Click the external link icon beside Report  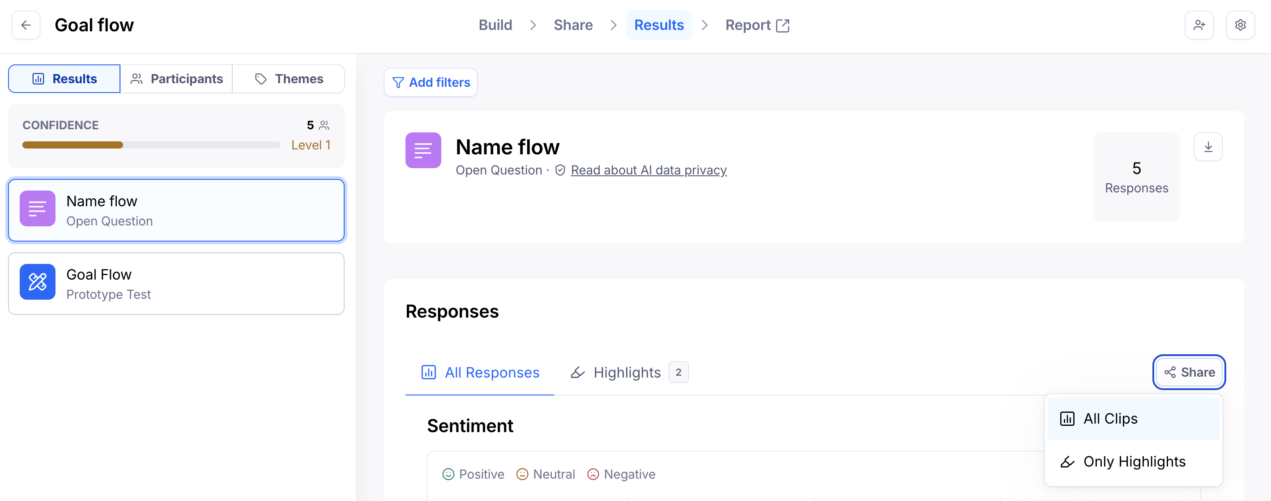(x=783, y=25)
